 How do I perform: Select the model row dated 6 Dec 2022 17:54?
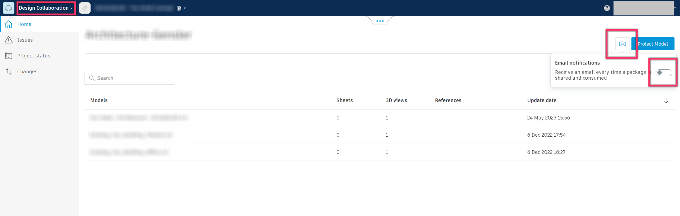[380, 135]
